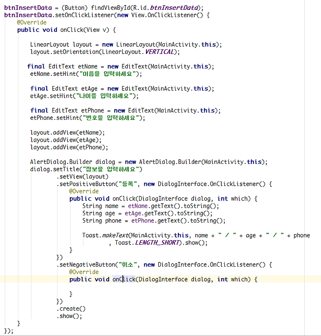
Task: Click layout.addView(etAge) line
Action: pyautogui.click(x=66, y=140)
